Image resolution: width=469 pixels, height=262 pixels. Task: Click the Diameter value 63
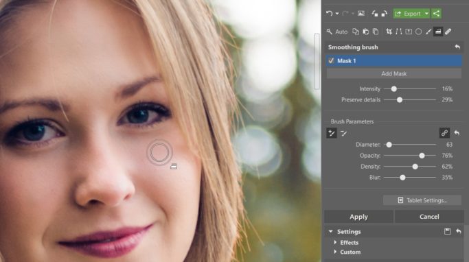click(x=449, y=145)
